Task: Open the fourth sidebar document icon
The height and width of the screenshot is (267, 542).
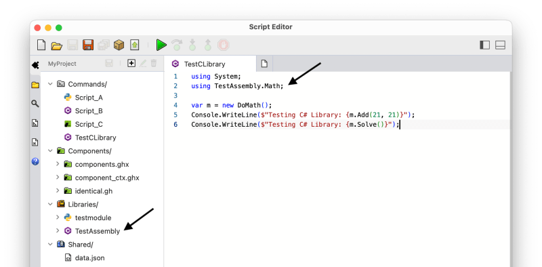Action: click(x=35, y=123)
